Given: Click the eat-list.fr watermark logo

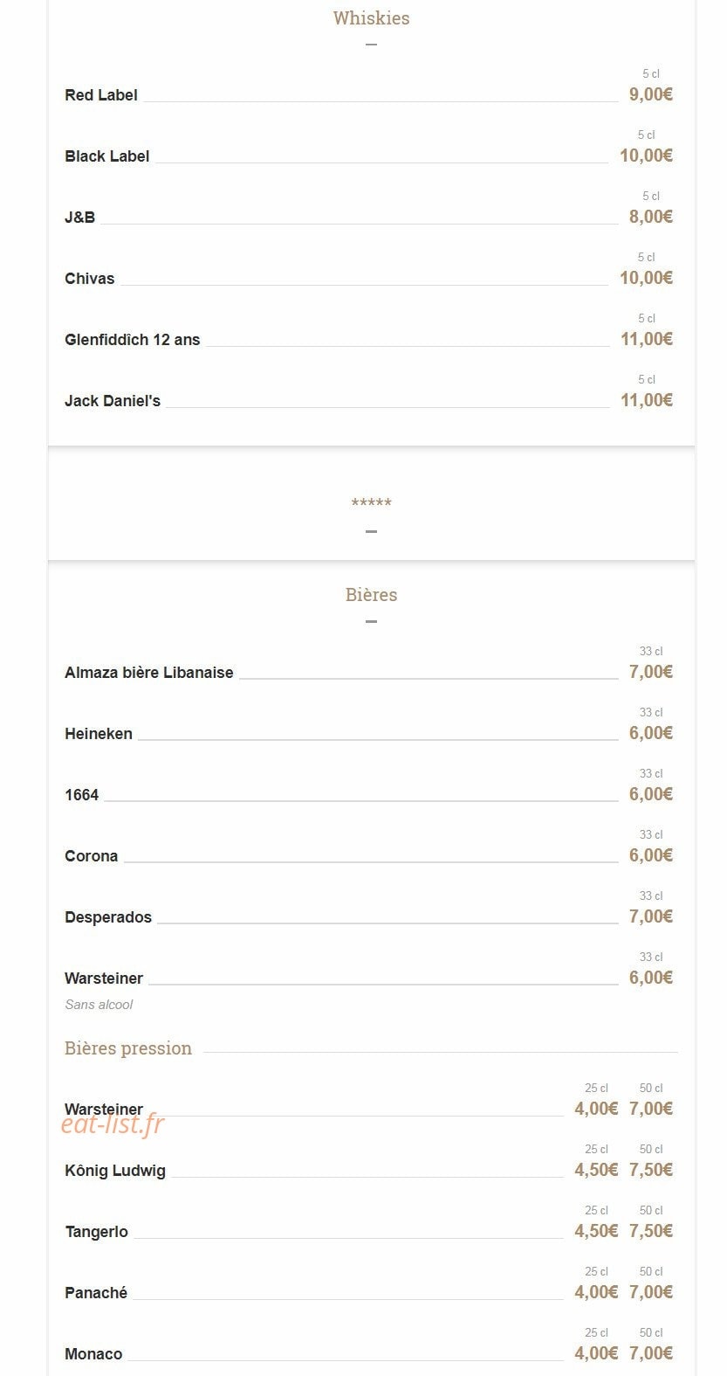Looking at the screenshot, I should [113, 1124].
